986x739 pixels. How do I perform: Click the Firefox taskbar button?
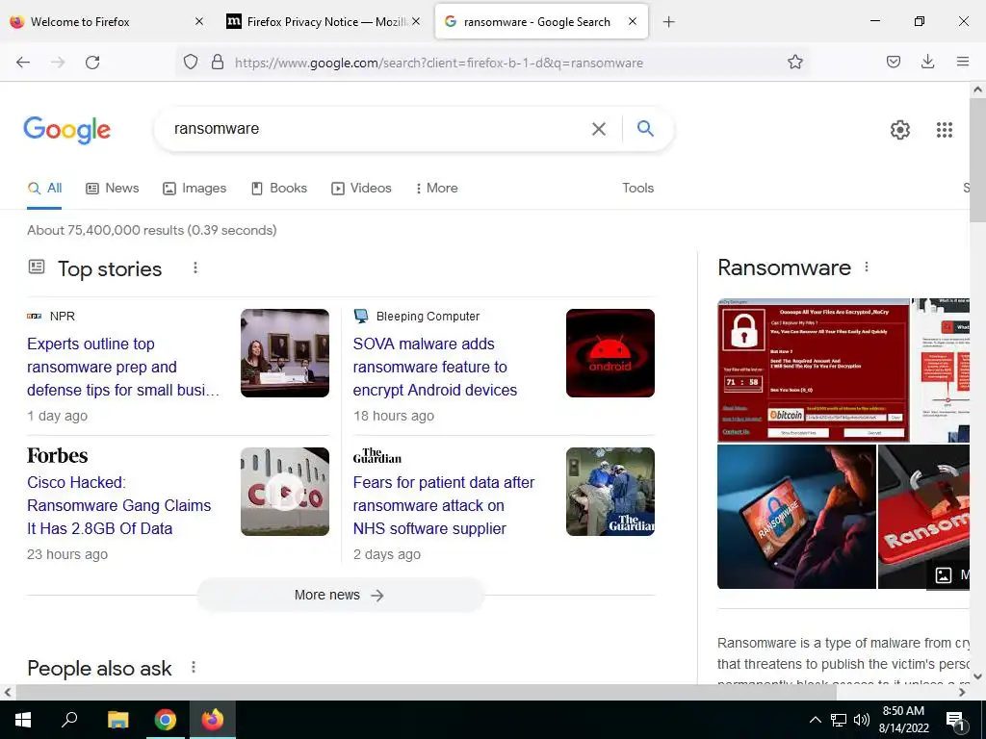[x=213, y=720]
